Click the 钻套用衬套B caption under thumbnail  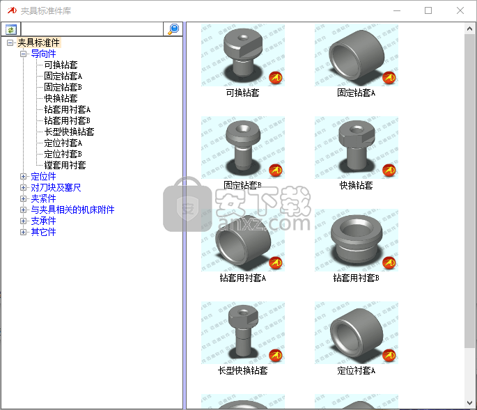pos(357,278)
